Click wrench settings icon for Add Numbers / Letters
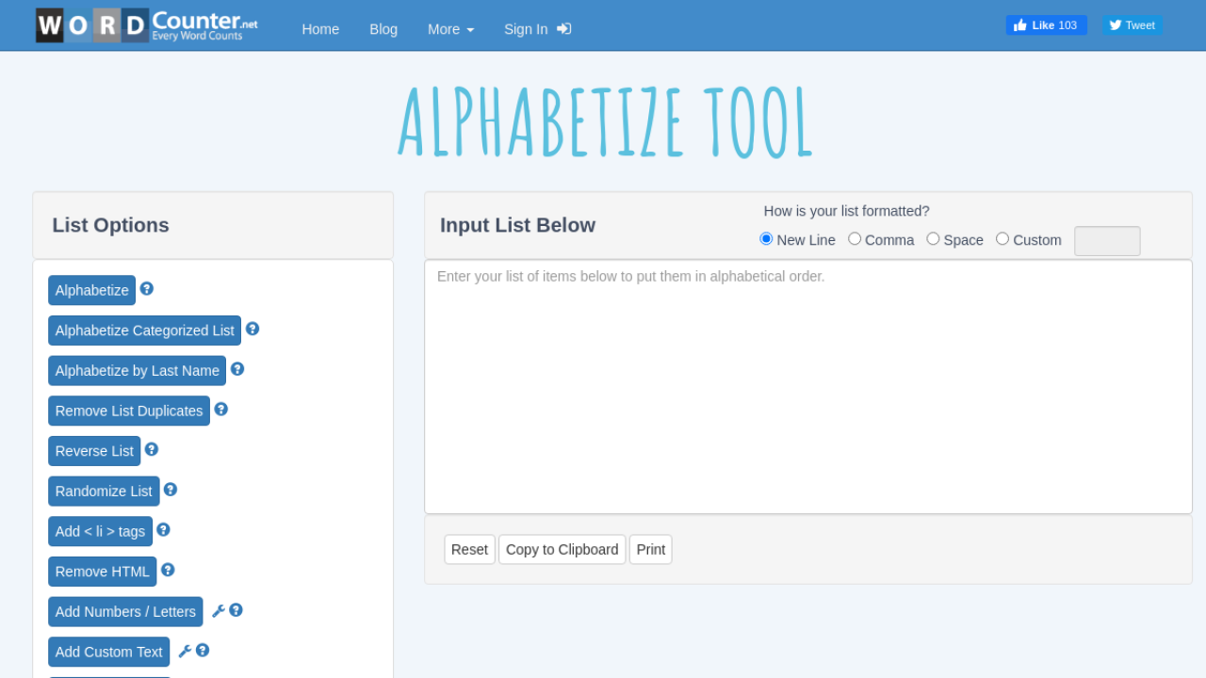The width and height of the screenshot is (1206, 678). coord(219,611)
